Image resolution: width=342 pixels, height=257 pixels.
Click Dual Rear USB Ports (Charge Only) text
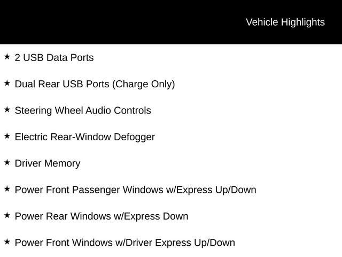[x=95, y=85]
